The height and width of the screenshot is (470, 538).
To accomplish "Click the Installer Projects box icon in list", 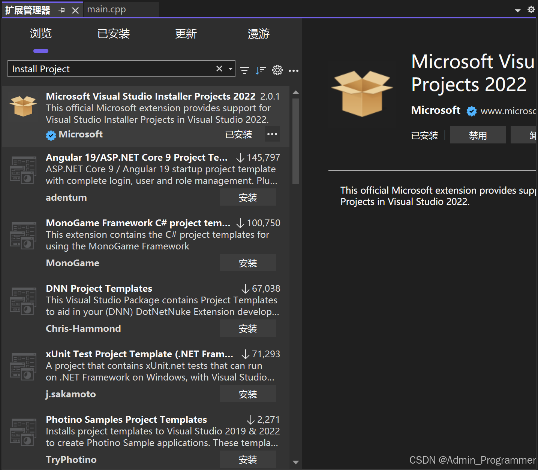I will pos(23,106).
